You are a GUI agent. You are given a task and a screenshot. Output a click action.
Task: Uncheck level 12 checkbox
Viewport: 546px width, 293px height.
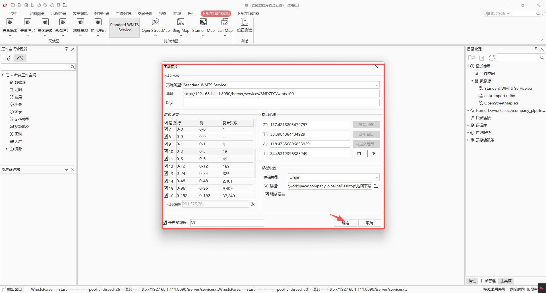(166, 166)
